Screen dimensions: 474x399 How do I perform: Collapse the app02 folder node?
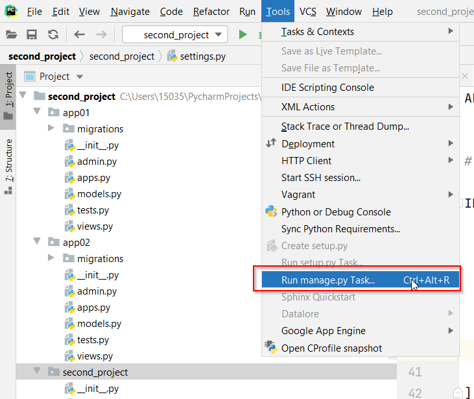[37, 241]
